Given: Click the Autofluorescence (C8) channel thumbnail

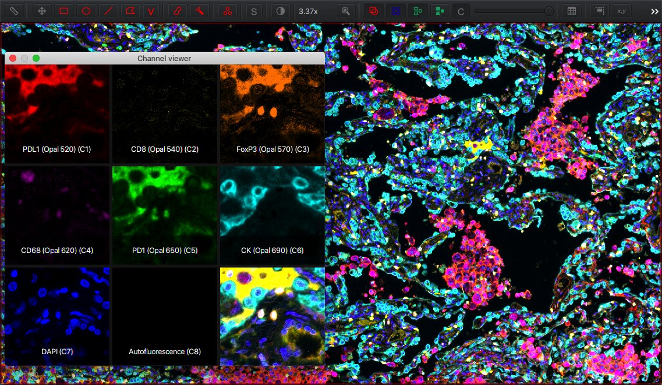Looking at the screenshot, I should [165, 316].
